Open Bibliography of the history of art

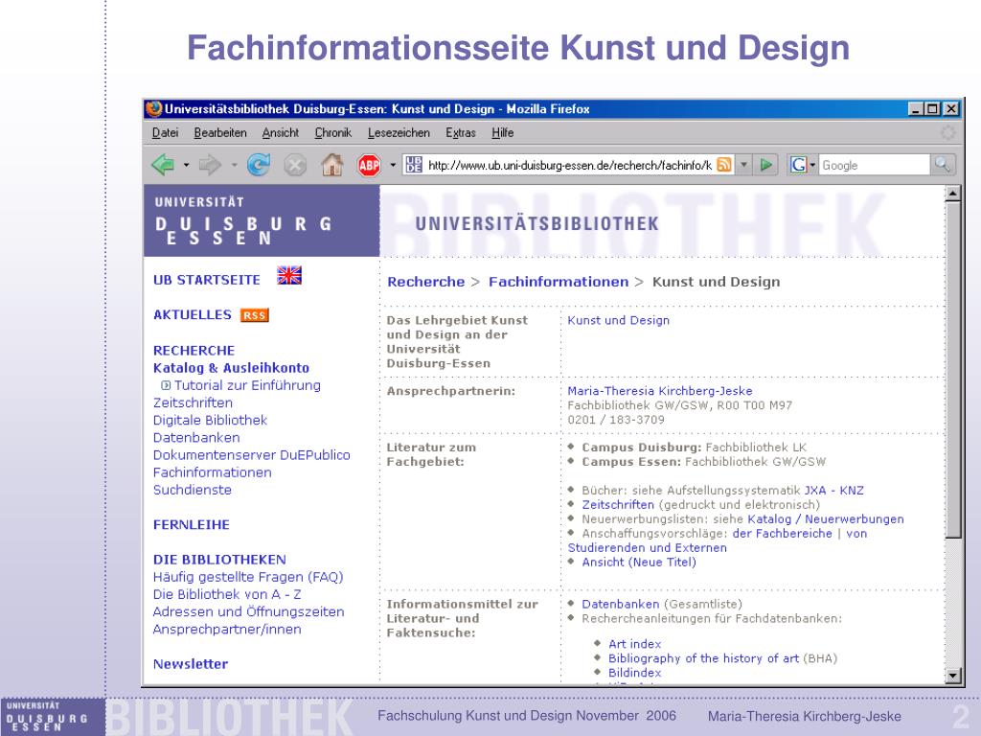[x=703, y=658]
